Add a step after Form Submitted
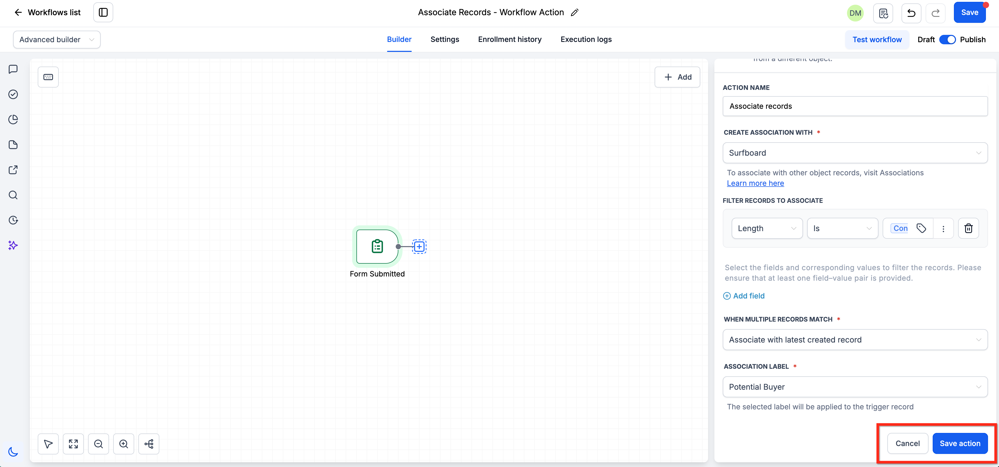This screenshot has width=999, height=467. click(419, 246)
